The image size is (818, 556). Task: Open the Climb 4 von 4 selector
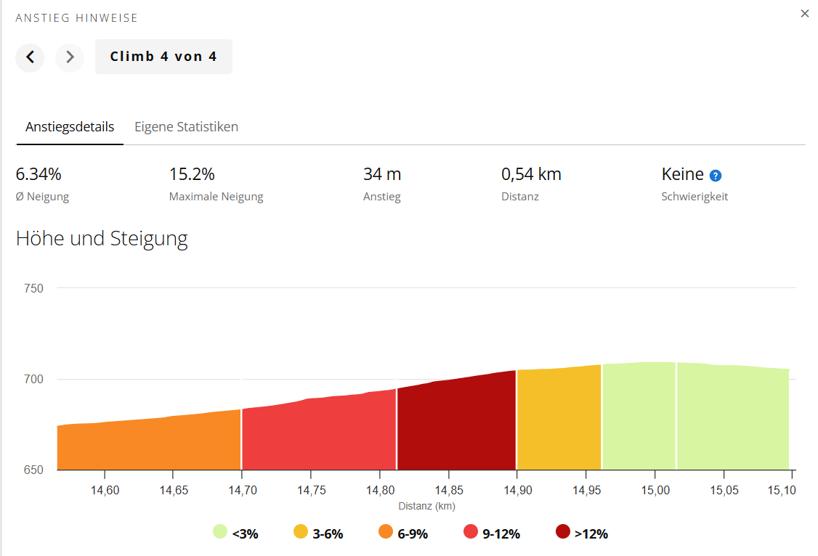pyautogui.click(x=163, y=57)
